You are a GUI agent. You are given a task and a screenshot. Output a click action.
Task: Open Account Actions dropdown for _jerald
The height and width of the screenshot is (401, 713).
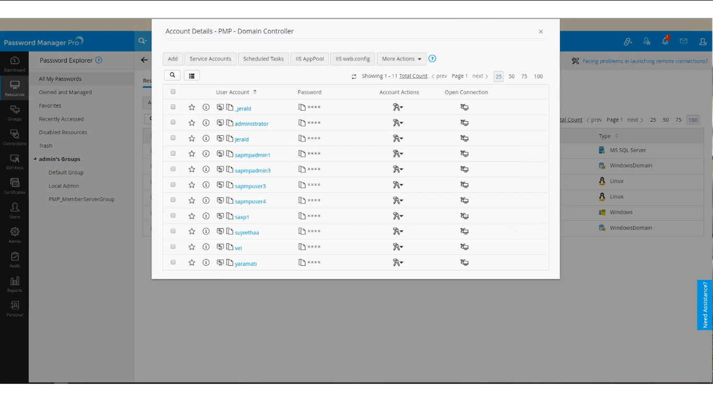coord(398,108)
